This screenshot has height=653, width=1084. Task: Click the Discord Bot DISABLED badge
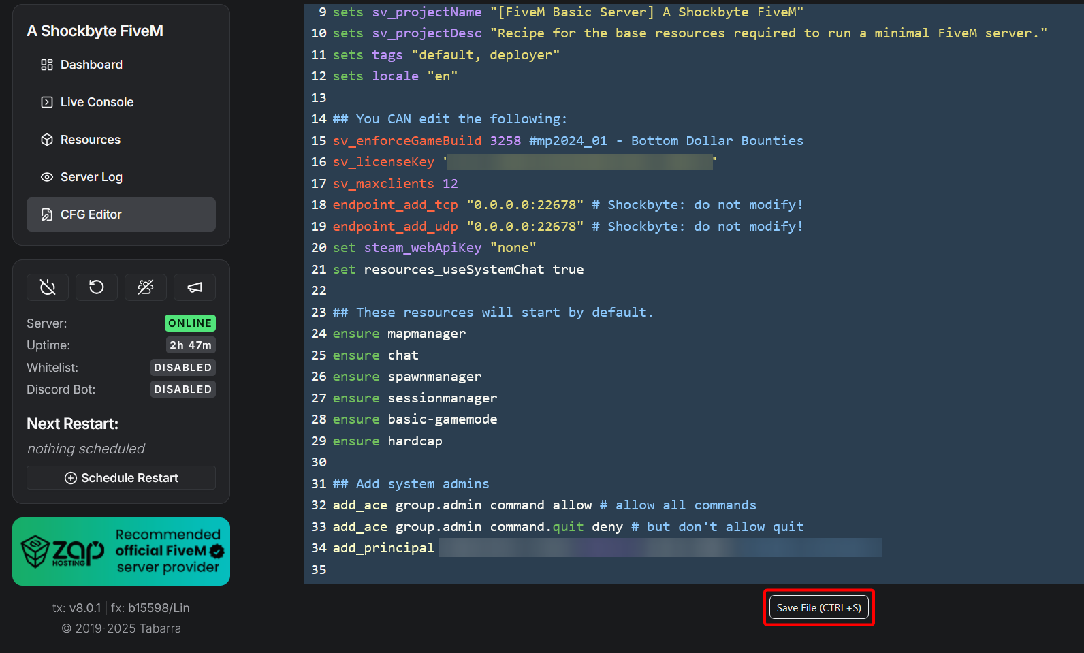183,389
